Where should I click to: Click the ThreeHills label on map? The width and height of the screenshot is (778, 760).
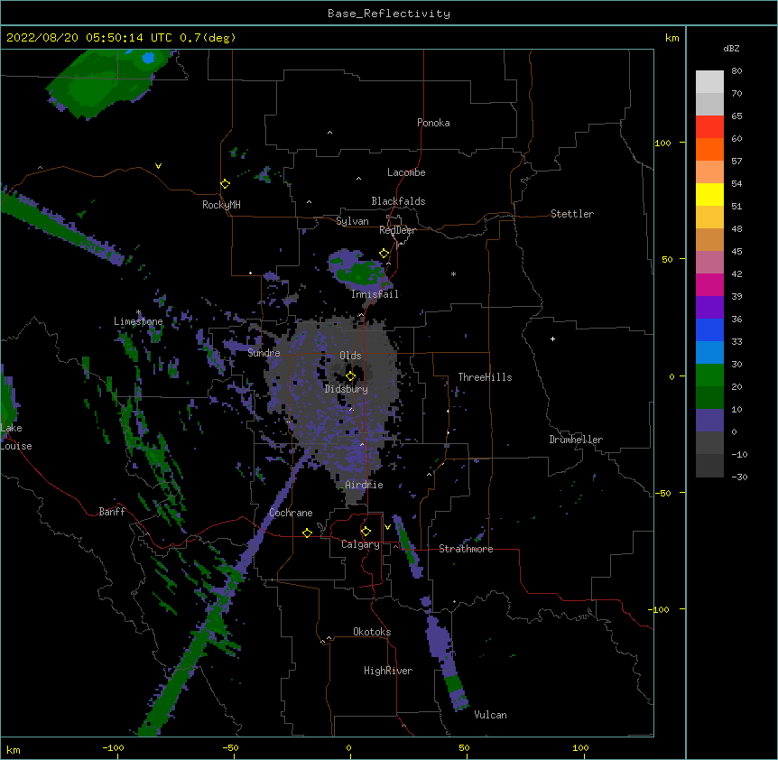pos(485,377)
